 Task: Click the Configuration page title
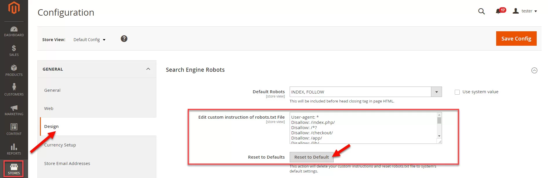(x=66, y=12)
